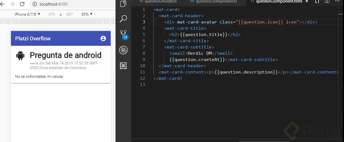The height and width of the screenshot is (142, 344).
Task: Click the Sat May 18 2019 date text
Action: [x=64, y=65]
